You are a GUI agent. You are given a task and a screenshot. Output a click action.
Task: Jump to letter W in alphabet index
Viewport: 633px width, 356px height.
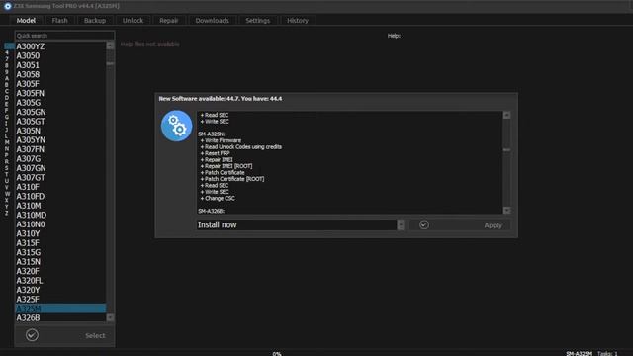(x=7, y=194)
